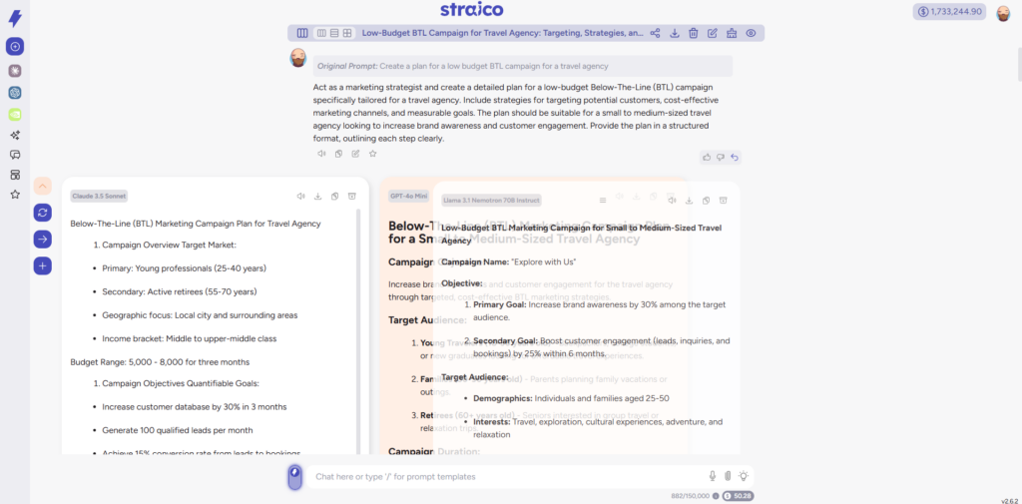Download the Claude 3.5 Sonnet response
The width and height of the screenshot is (1022, 504).
click(x=318, y=197)
